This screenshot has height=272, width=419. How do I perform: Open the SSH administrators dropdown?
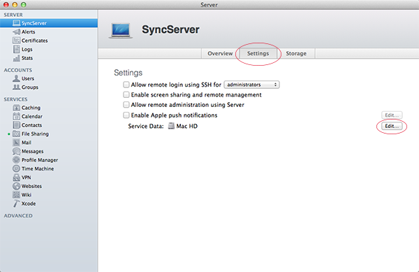point(251,85)
